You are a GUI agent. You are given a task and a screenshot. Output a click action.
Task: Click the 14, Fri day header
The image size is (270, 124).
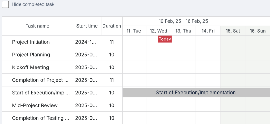point(208,31)
